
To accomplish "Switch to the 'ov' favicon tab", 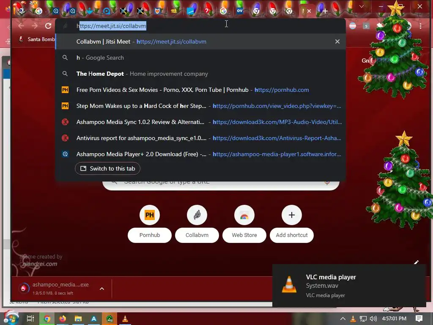I will 240,11.
